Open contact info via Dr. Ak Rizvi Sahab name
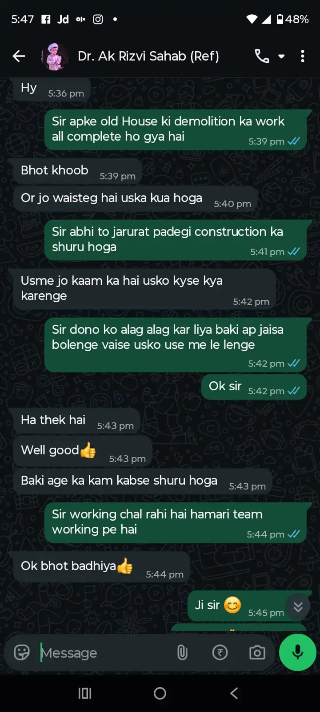This screenshot has width=320, height=712. point(148,56)
